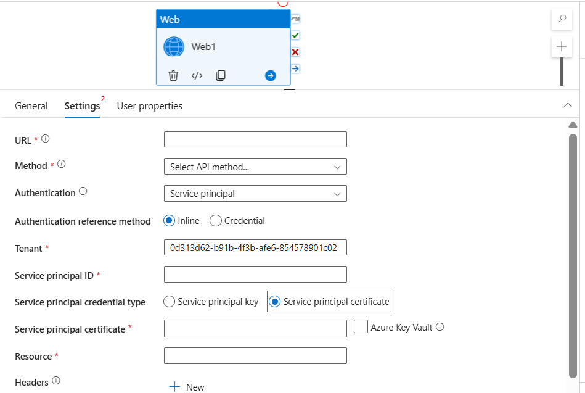The height and width of the screenshot is (393, 585).
Task: Enable the Azure Key Vault checkbox
Action: tap(361, 326)
